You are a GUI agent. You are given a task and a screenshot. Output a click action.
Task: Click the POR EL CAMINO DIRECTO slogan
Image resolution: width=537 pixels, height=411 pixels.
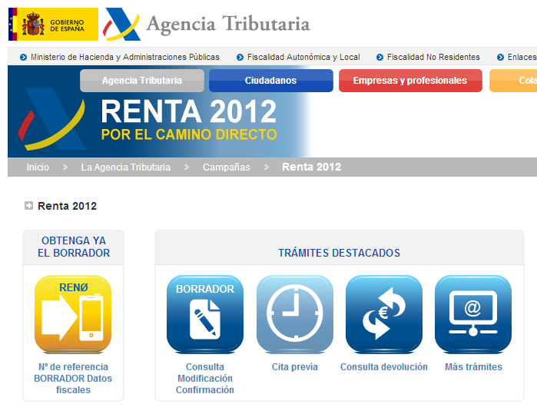point(189,134)
